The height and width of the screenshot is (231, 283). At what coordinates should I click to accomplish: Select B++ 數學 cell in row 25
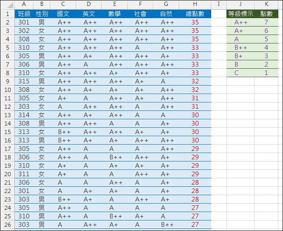pyautogui.click(x=114, y=216)
